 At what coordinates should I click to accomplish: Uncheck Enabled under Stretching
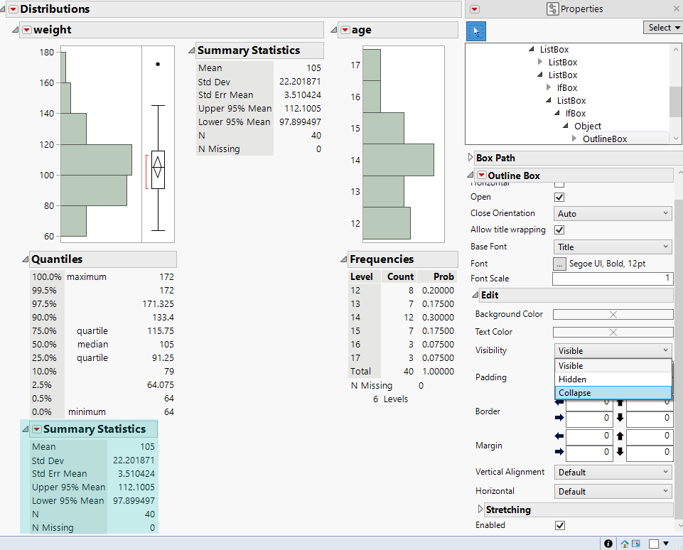pyautogui.click(x=559, y=525)
